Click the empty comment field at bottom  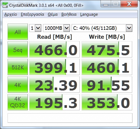[x=70, y=118]
